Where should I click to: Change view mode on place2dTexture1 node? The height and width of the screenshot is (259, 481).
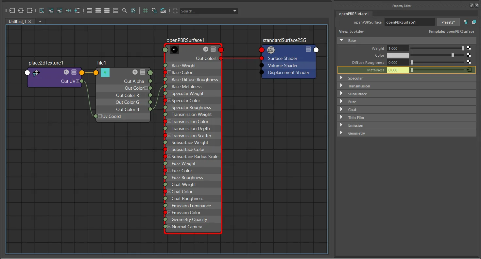(74, 72)
